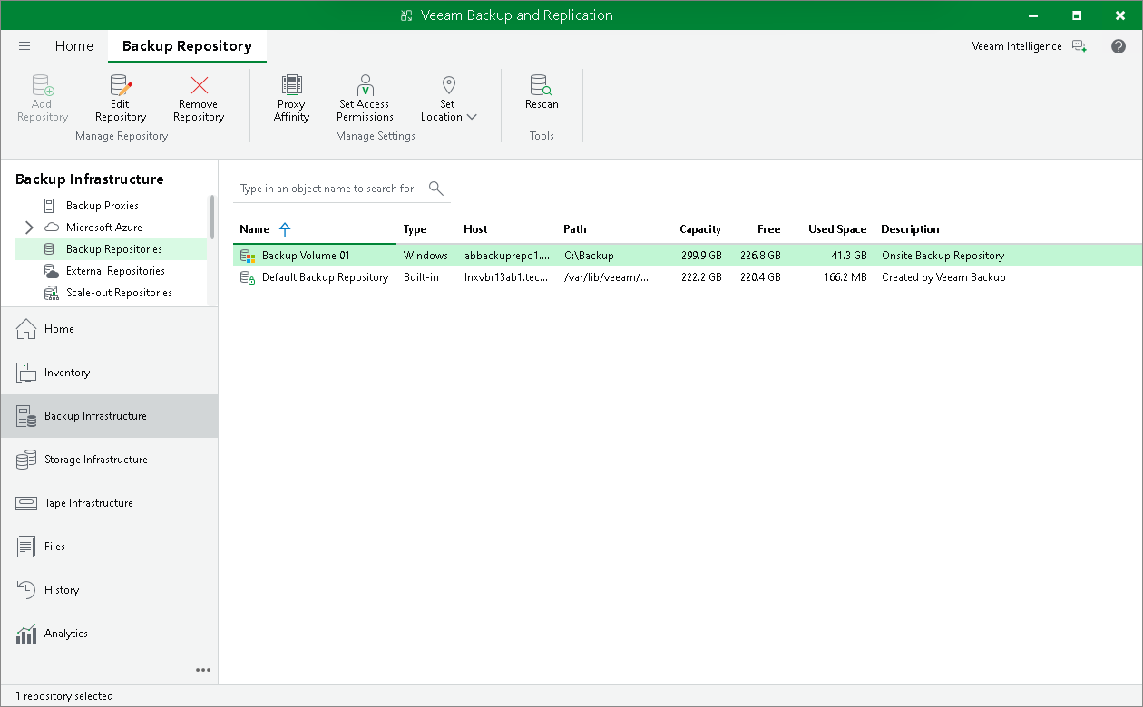This screenshot has height=707, width=1143.
Task: Open Set Access Permissions
Action: pos(365,98)
